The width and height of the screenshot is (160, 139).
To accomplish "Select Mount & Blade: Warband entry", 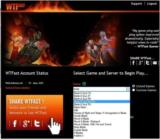I will click(x=102, y=121).
